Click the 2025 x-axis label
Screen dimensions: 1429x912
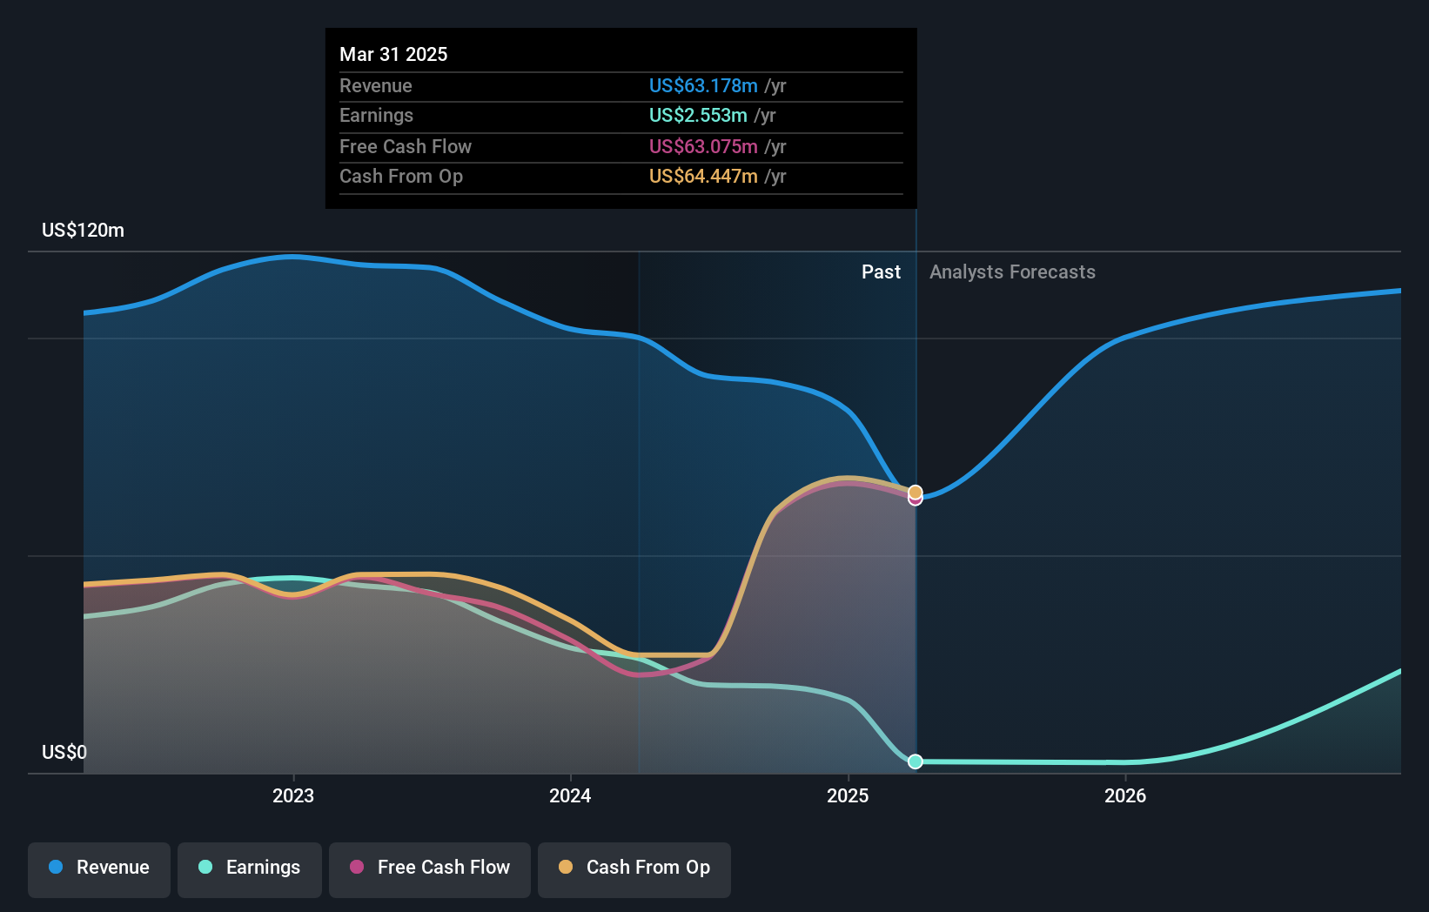click(x=848, y=795)
